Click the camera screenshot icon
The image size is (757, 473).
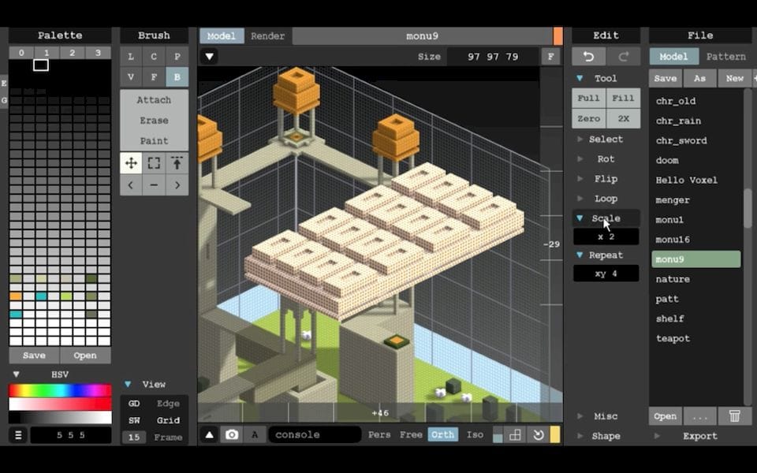pos(231,434)
